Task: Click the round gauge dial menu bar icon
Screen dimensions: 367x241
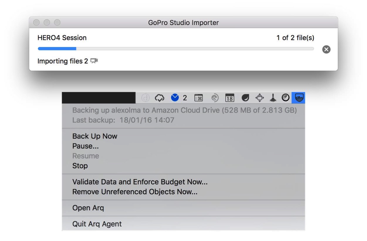Action: coord(285,98)
